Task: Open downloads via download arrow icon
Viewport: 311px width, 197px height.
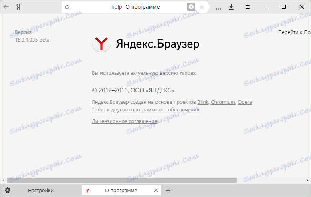Action: [x=231, y=7]
